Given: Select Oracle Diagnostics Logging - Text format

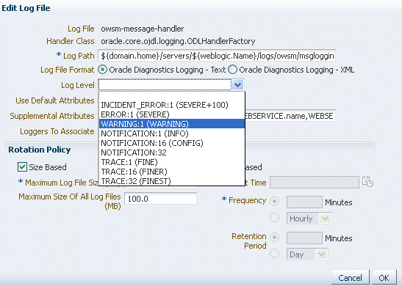Looking at the screenshot, I should (103, 70).
